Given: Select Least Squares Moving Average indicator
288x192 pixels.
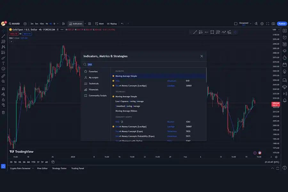Looking at the screenshot, I should (x=130, y=101).
